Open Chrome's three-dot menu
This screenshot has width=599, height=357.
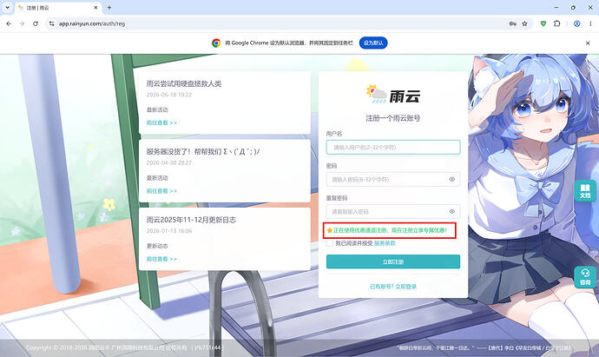(590, 23)
